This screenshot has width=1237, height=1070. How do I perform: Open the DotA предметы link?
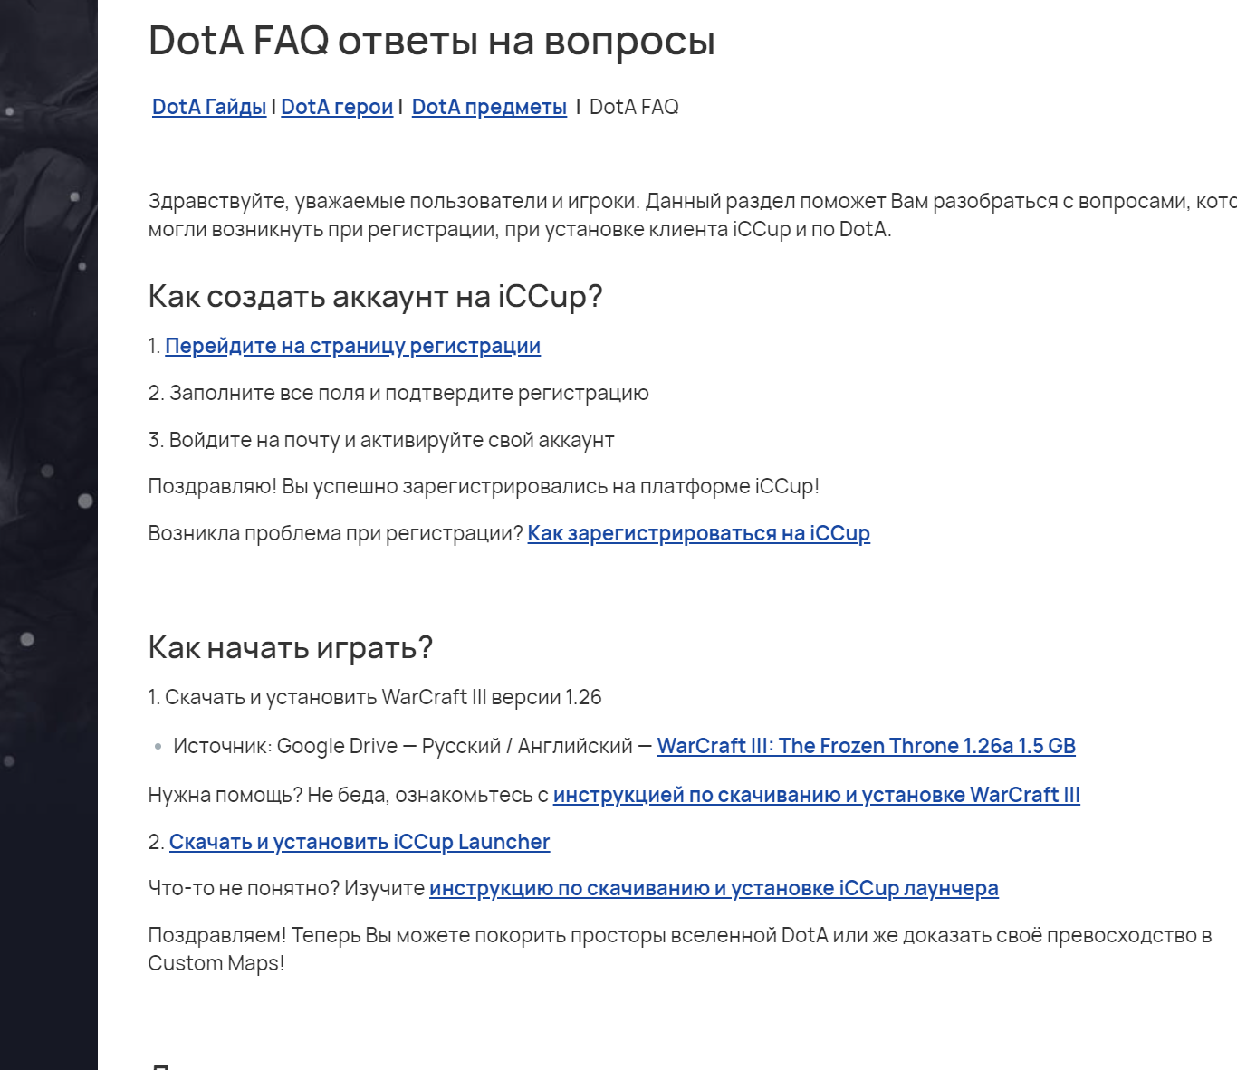pyautogui.click(x=489, y=107)
